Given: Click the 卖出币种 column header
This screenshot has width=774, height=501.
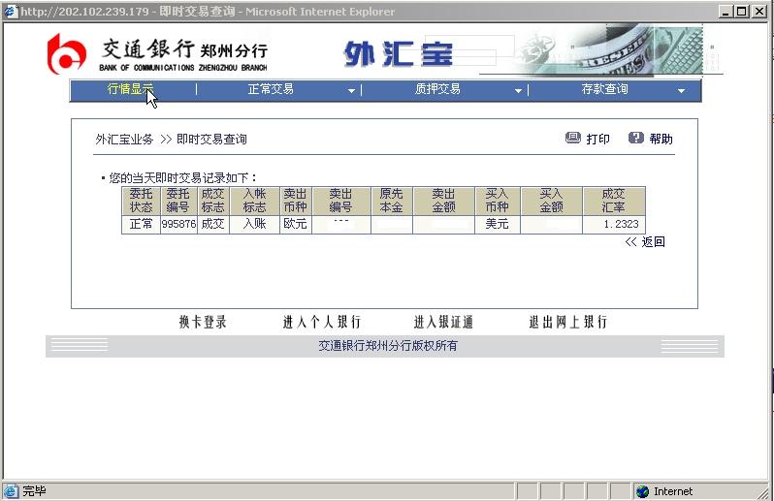Looking at the screenshot, I should (295, 201).
